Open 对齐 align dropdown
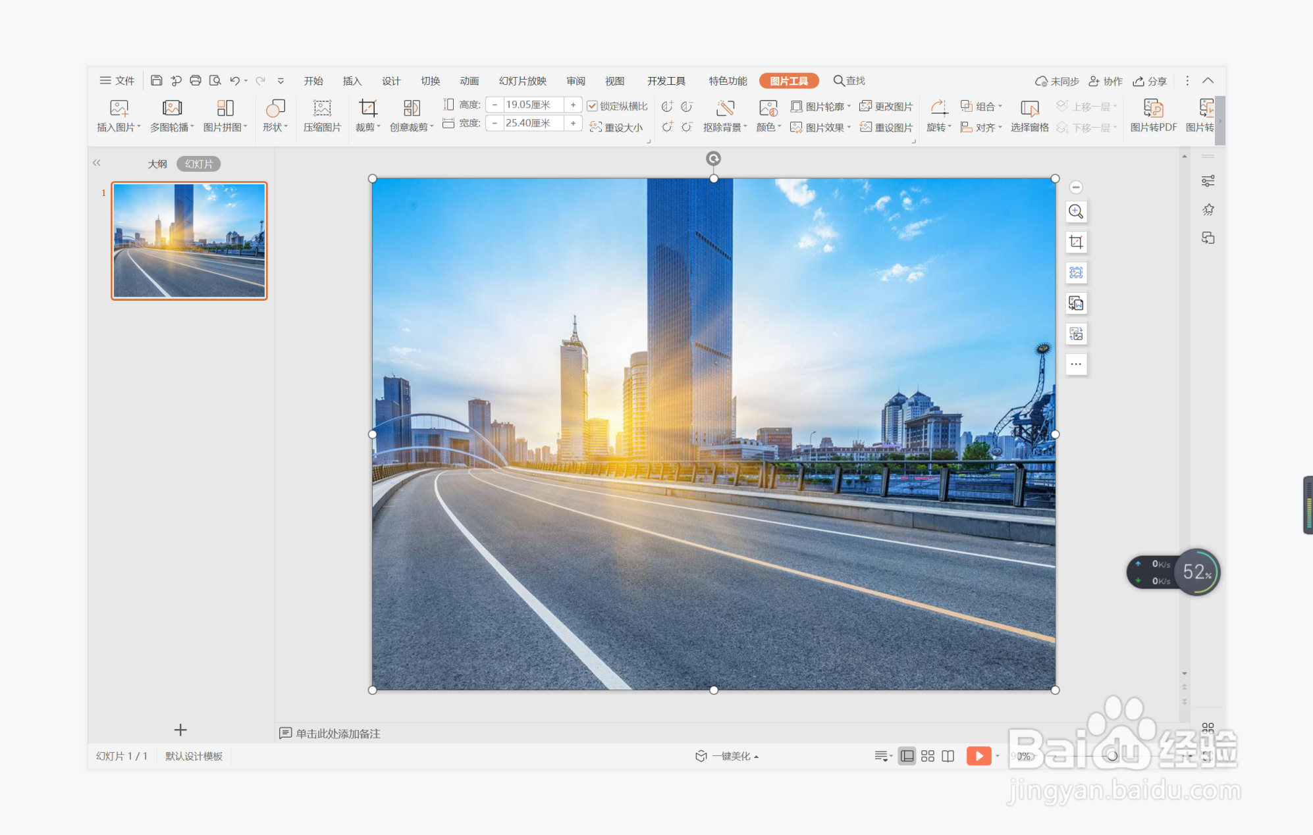1313x835 pixels. 981,127
